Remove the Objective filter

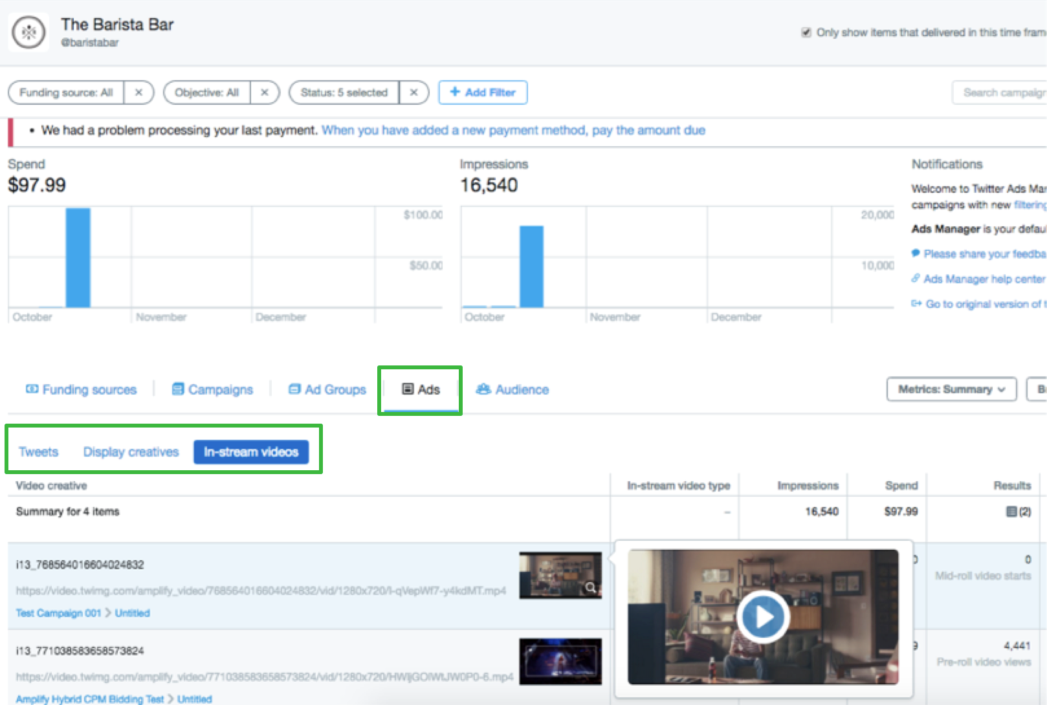point(265,92)
